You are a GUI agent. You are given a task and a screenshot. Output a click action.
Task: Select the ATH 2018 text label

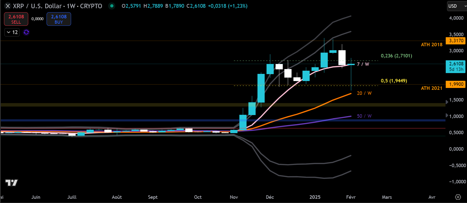(431, 45)
